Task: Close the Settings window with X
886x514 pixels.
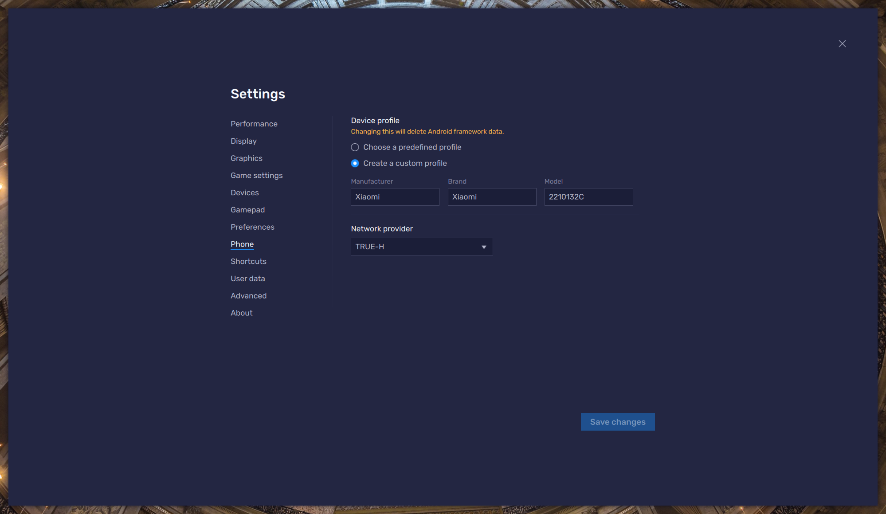Action: point(842,43)
